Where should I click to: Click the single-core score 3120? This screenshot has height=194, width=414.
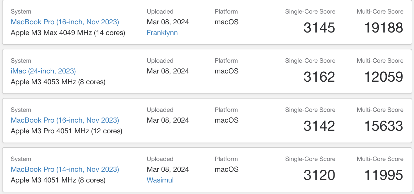pyautogui.click(x=319, y=175)
